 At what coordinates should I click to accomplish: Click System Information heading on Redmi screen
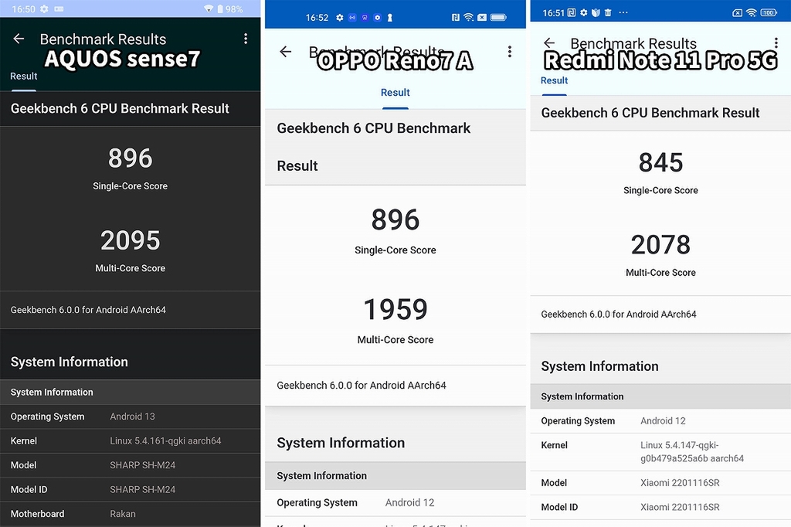click(x=599, y=366)
